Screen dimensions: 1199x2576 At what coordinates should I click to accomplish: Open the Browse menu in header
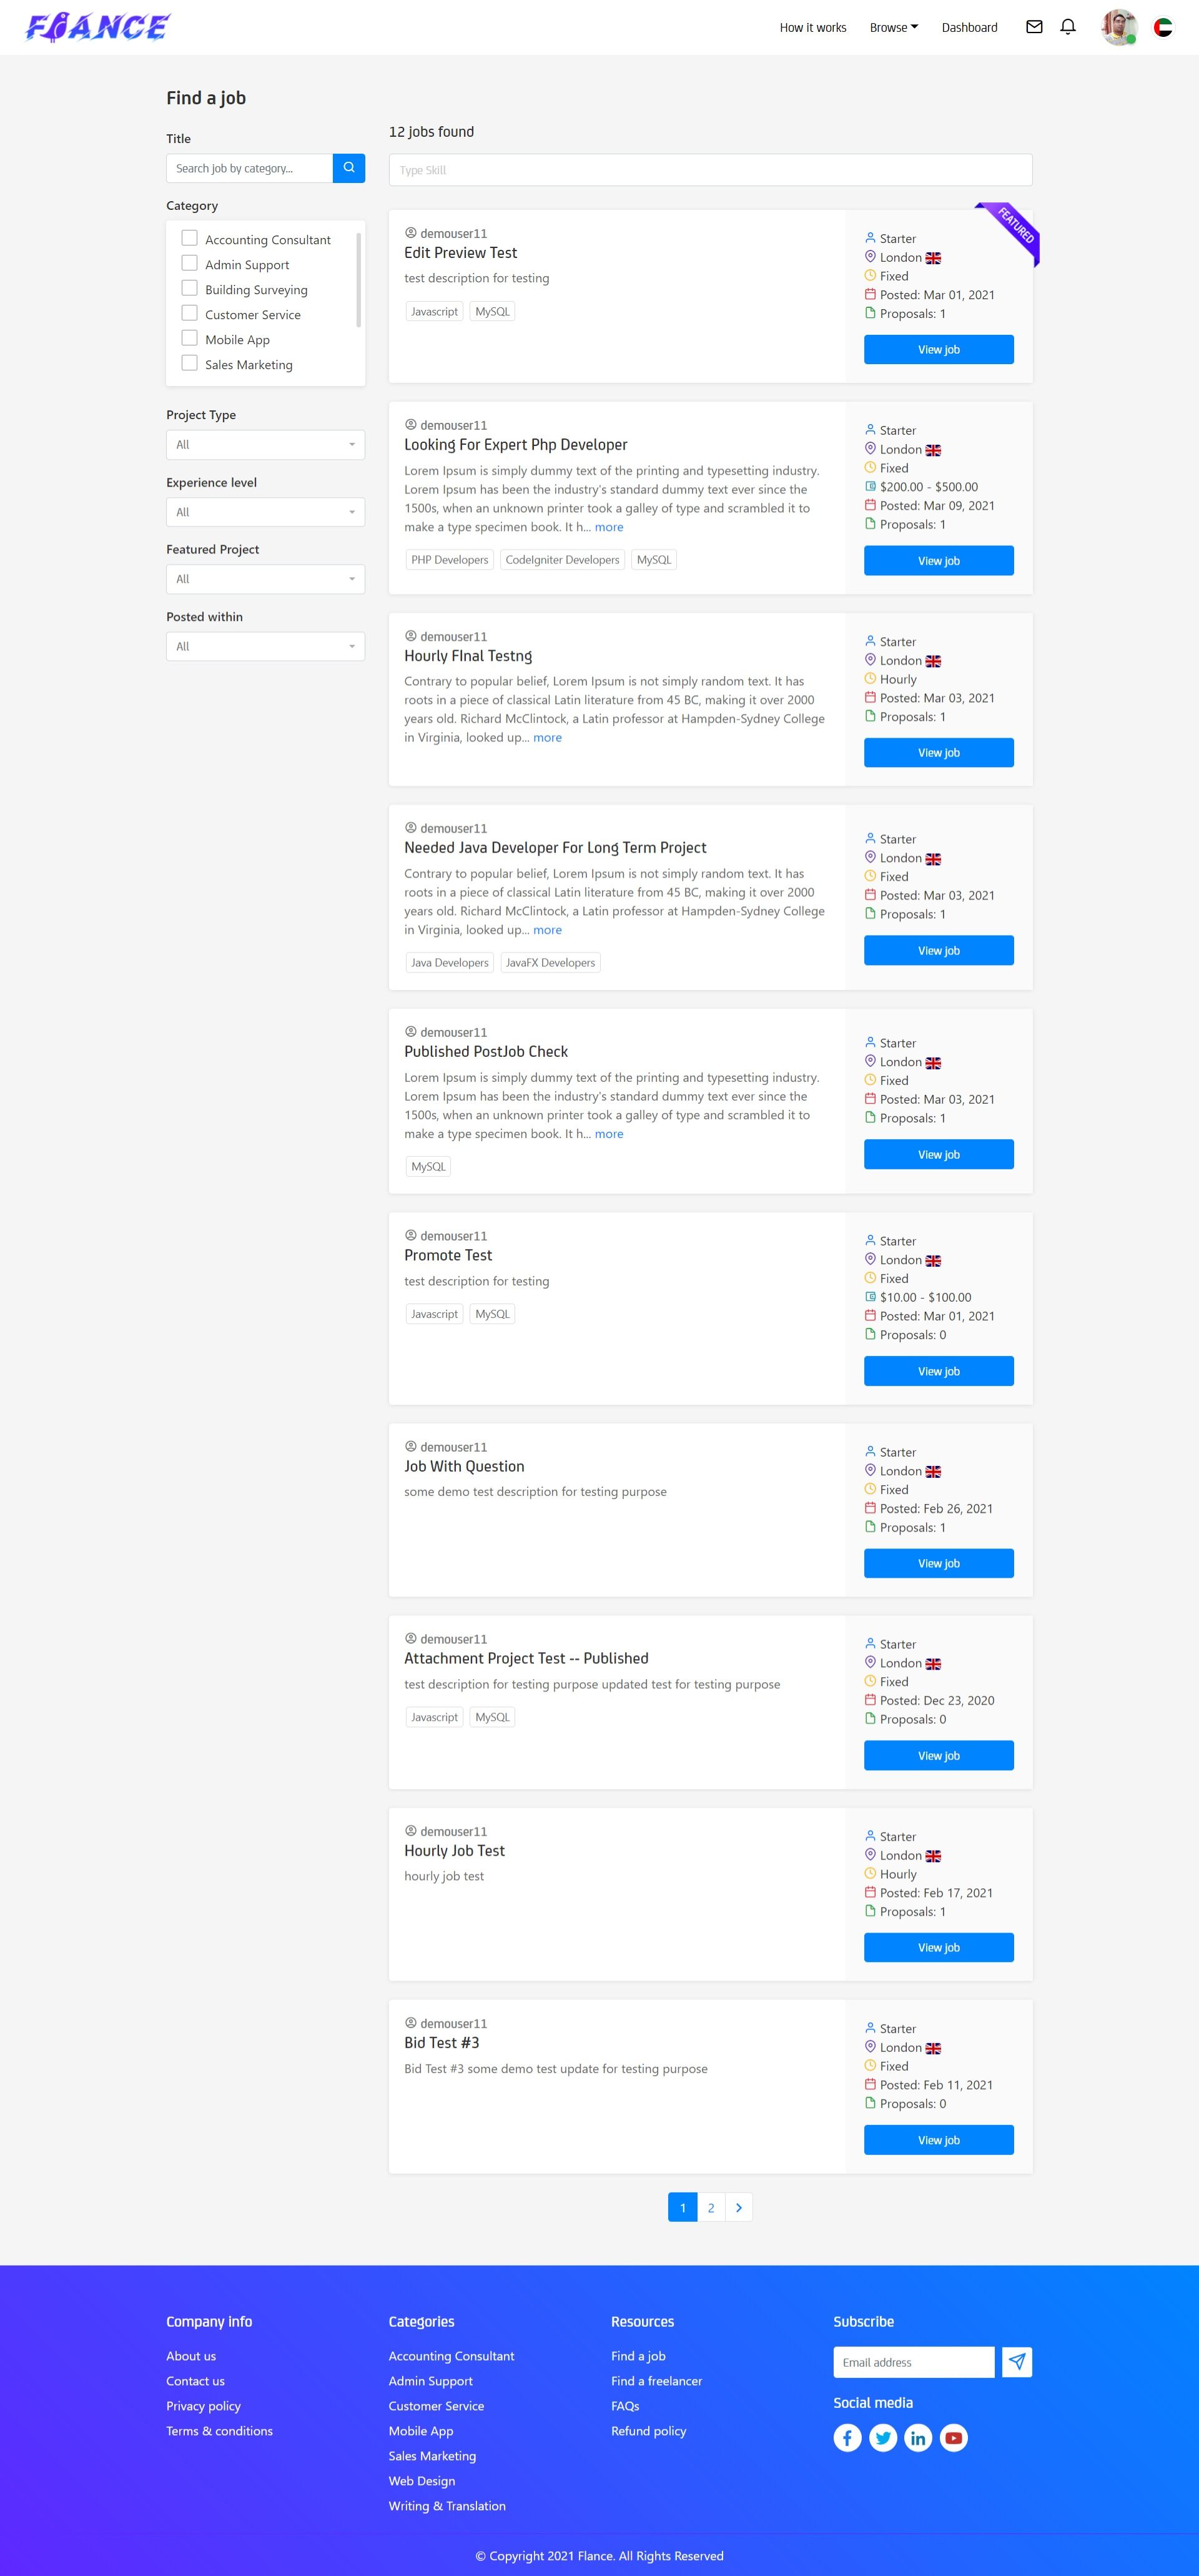[893, 28]
